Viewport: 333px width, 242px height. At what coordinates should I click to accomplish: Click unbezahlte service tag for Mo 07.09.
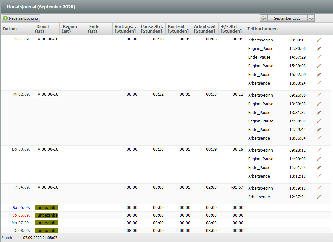coord(46,223)
